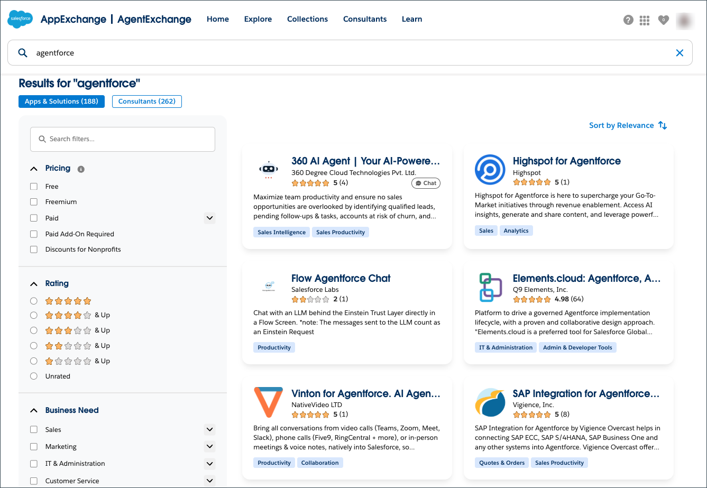Select the four stars & Up rating
The width and height of the screenshot is (707, 488).
(x=34, y=315)
